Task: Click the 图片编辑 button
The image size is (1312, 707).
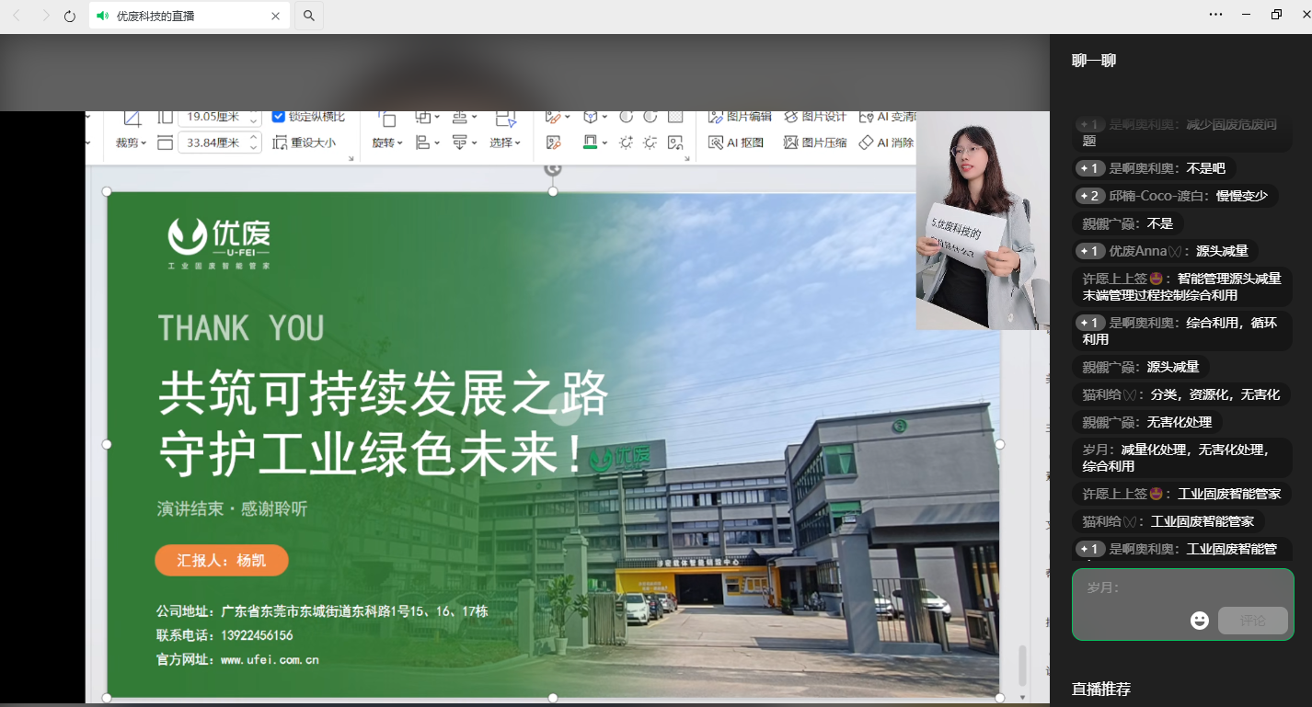Action: tap(740, 117)
